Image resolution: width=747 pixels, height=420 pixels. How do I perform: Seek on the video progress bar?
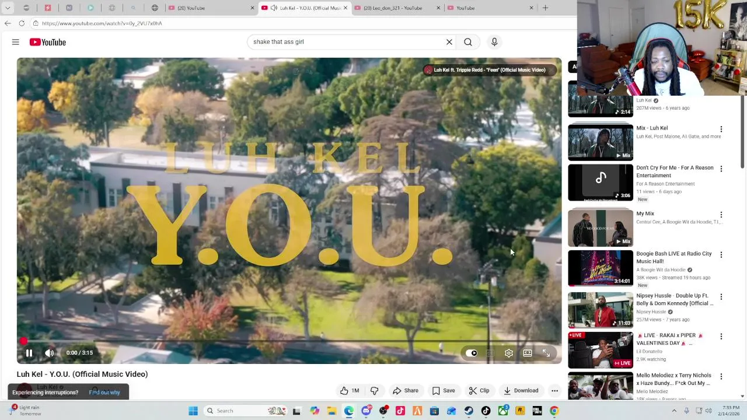pos(289,341)
